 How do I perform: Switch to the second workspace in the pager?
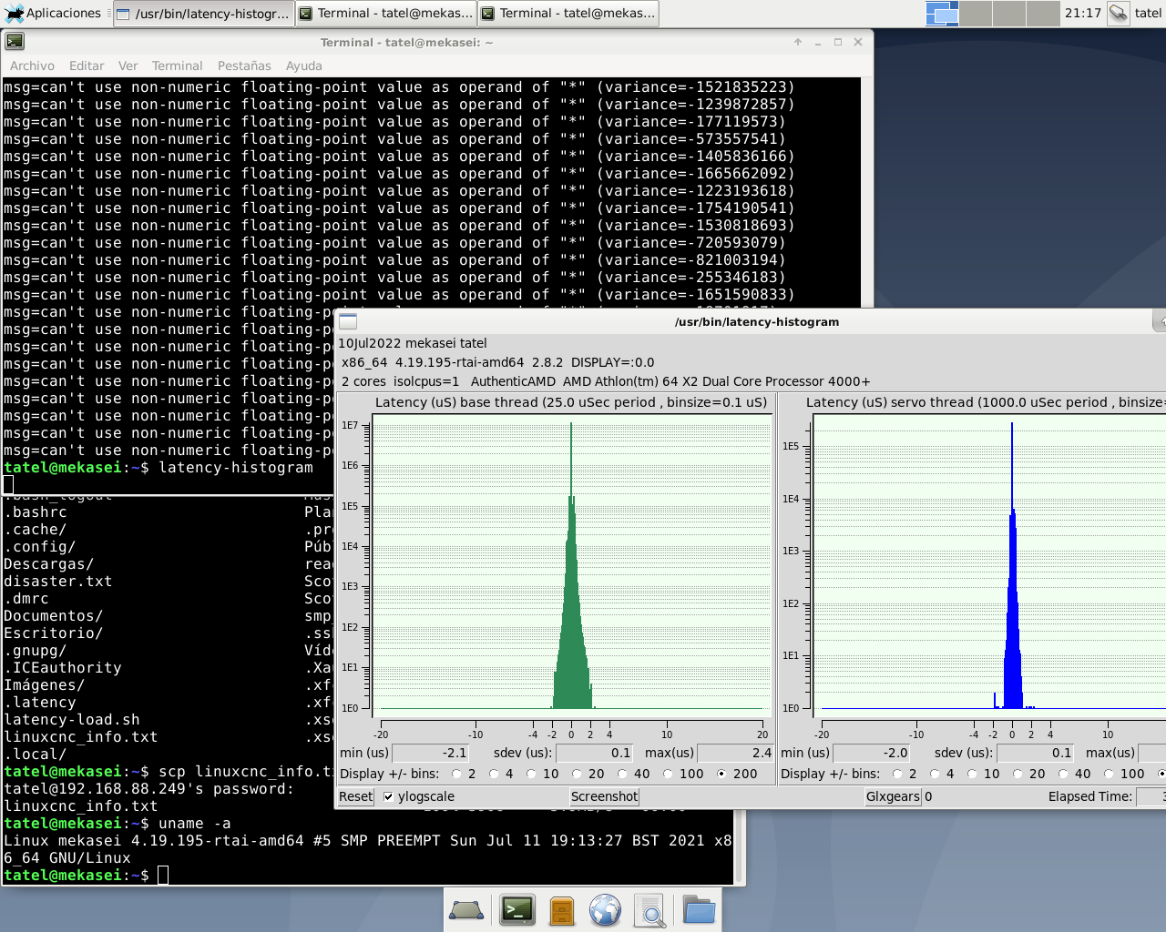(x=976, y=14)
